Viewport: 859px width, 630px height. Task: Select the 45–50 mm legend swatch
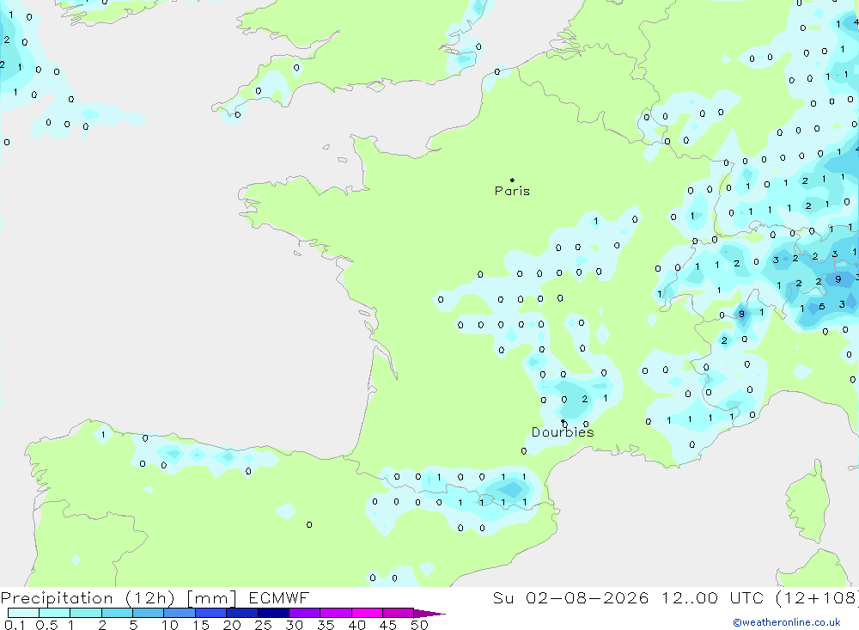click(x=399, y=613)
